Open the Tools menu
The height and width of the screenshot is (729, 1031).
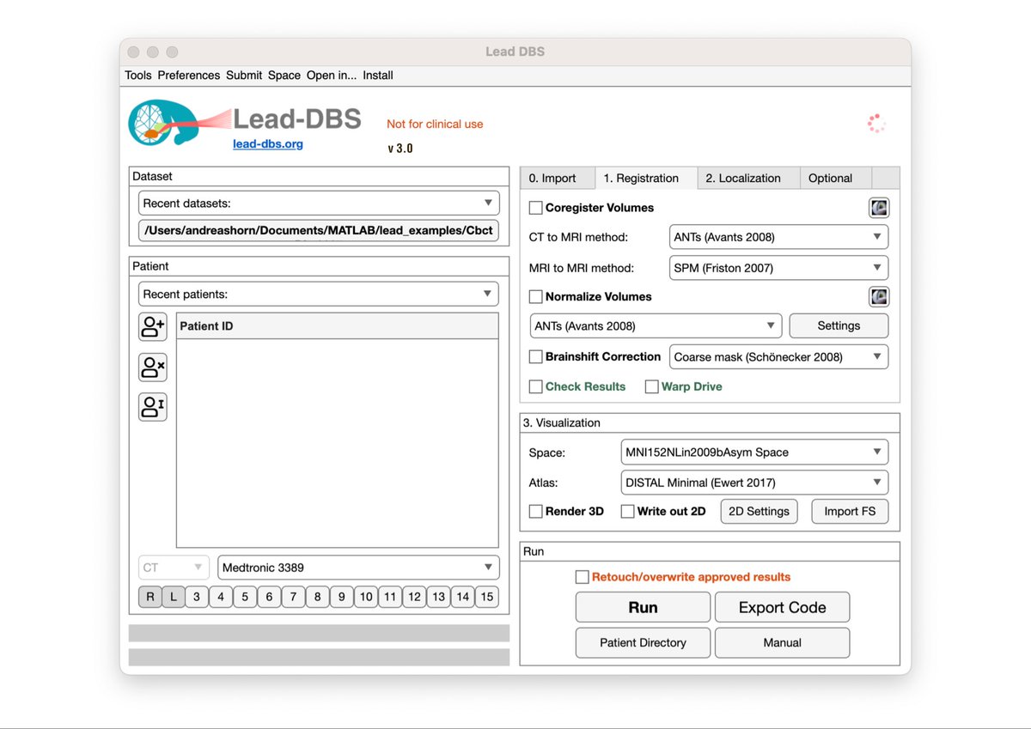pos(138,76)
